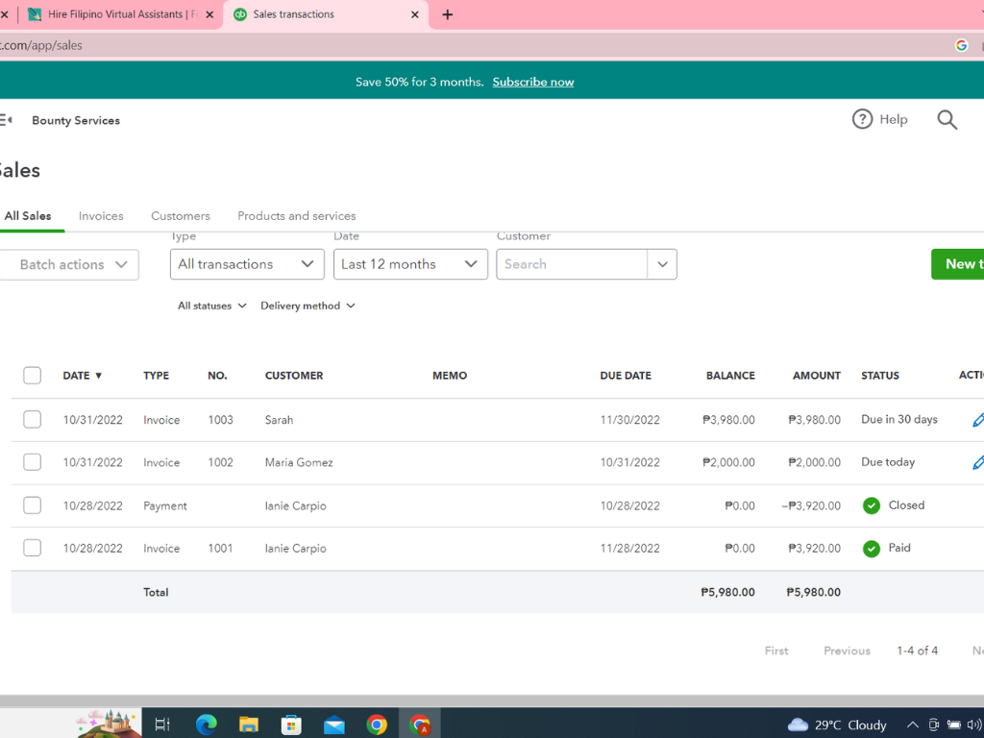Check the box for Ianie Carpio payment row
Viewport: 984px width, 738px height.
click(32, 505)
